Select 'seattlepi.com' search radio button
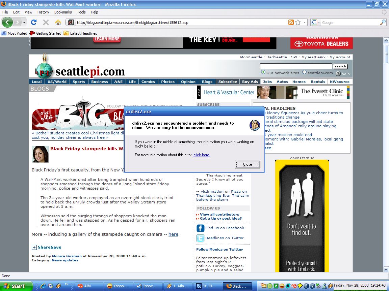Viewport: 389px width, 291px height. point(304,72)
